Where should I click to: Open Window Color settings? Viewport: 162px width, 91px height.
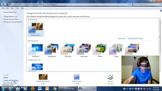[77, 79]
